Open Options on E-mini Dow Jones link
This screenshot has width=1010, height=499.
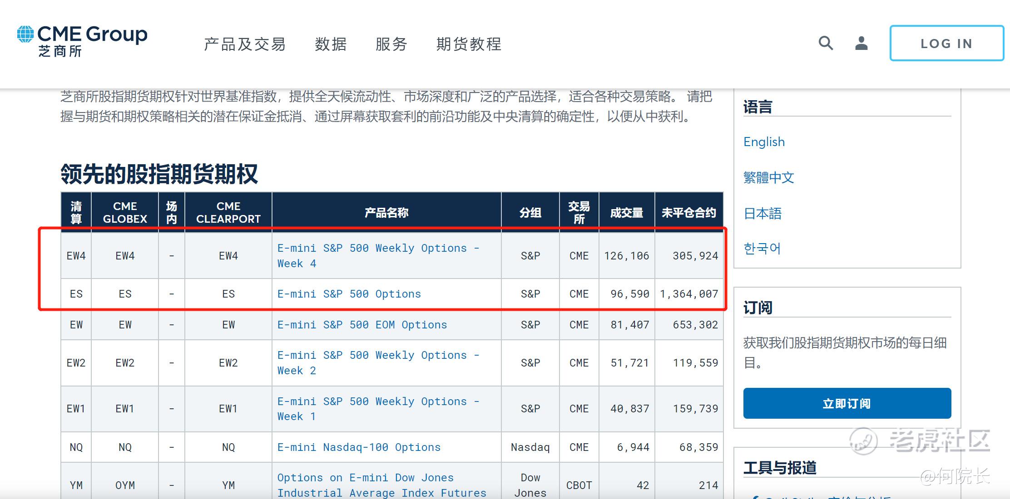381,485
